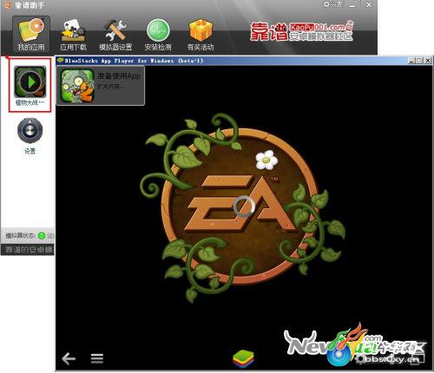Open BlueStacks hamburger menu icon
Screen dimensions: 434x373
(97, 358)
